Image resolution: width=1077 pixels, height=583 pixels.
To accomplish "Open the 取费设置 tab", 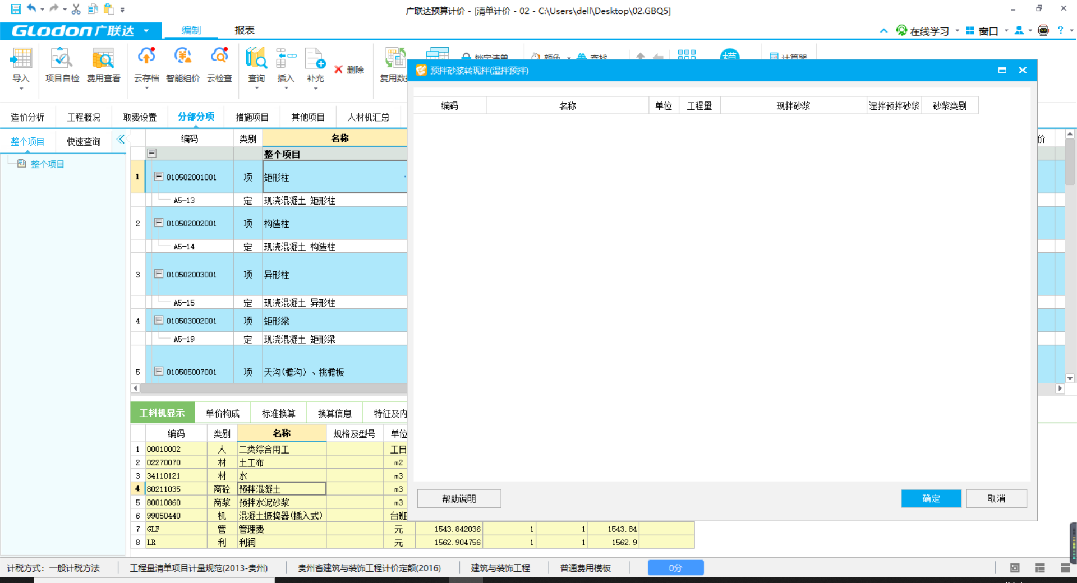I will pyautogui.click(x=140, y=117).
